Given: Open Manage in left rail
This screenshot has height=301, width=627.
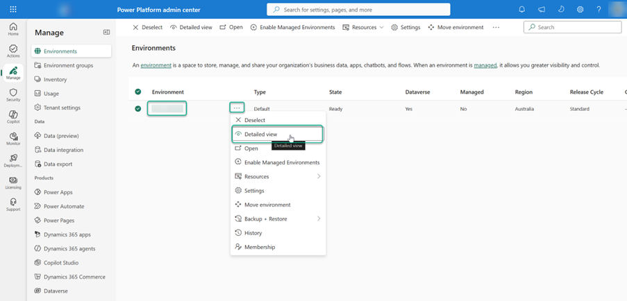Looking at the screenshot, I should 13,73.
